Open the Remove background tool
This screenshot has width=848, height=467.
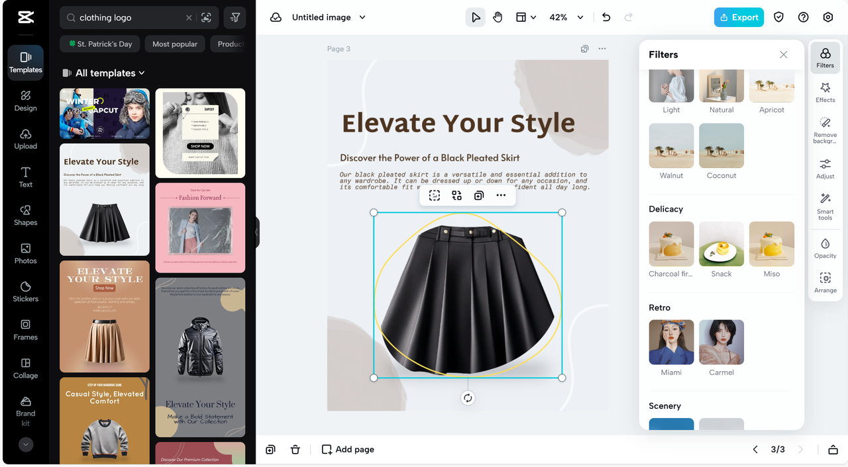[825, 130]
